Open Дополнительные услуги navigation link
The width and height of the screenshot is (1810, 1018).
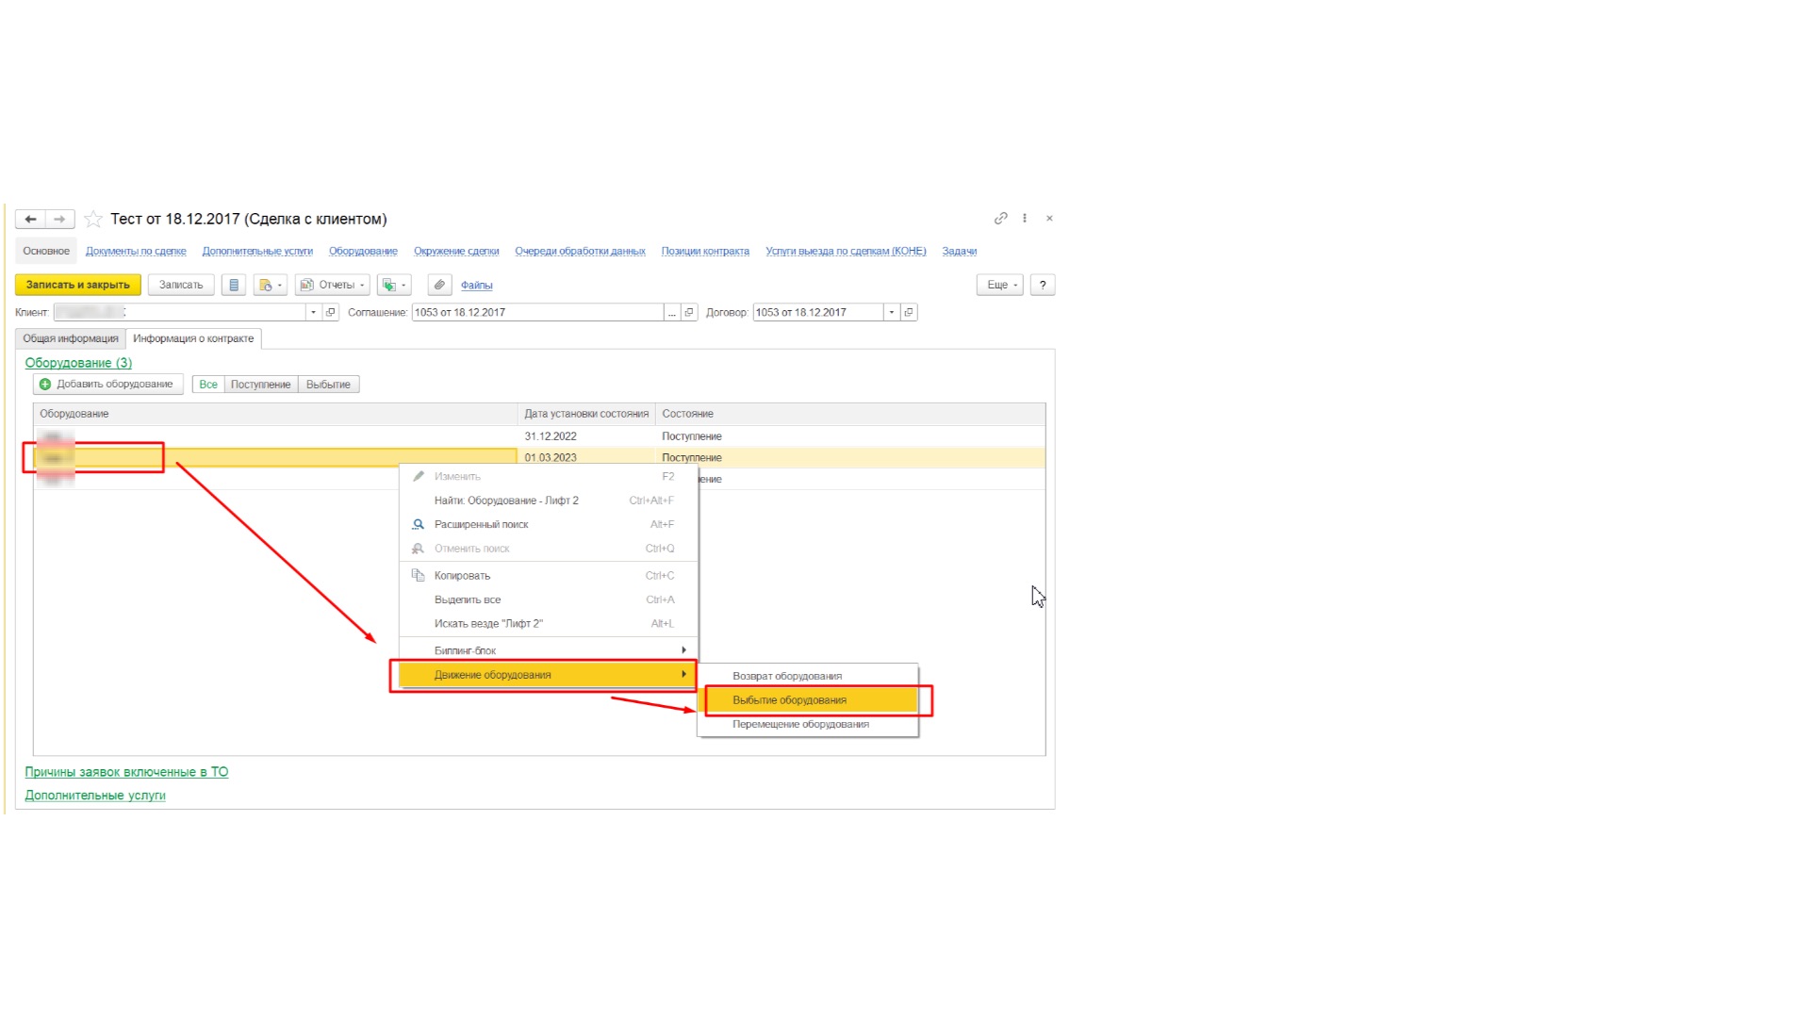pos(257,252)
